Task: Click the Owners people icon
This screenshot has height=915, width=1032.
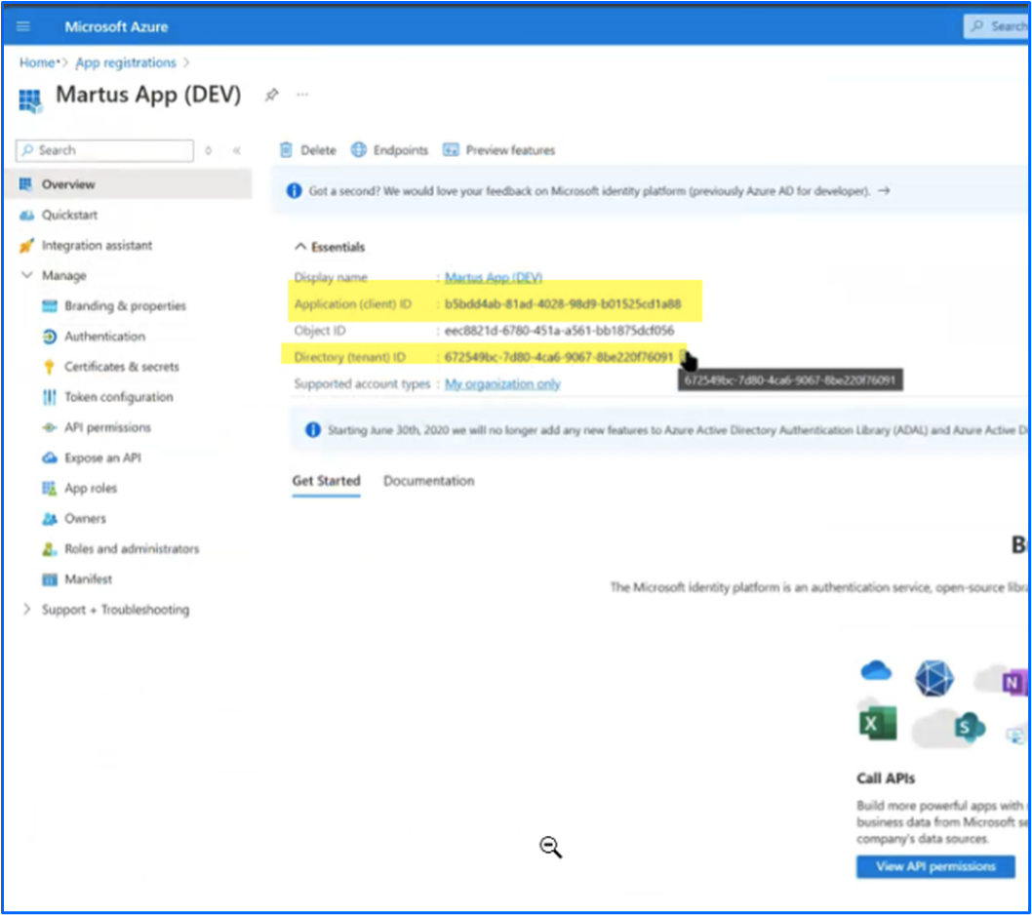Action: pos(50,519)
